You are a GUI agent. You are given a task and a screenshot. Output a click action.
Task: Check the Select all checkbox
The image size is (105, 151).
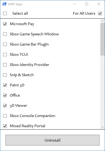(5, 14)
